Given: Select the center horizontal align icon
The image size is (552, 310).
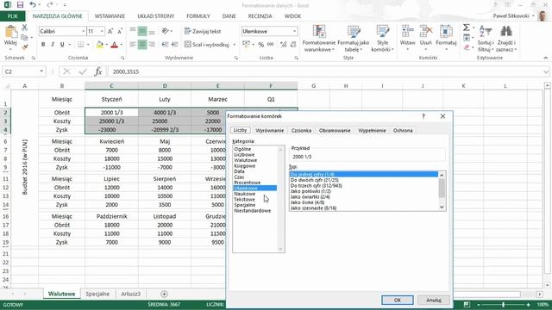Looking at the screenshot, I should click(x=142, y=45).
